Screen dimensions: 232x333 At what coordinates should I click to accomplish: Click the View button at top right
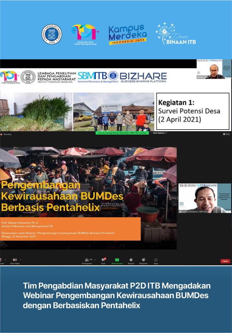226,134
